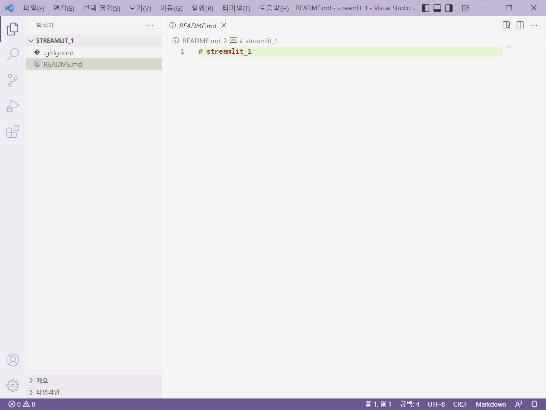Open the 이동(G) menu
This screenshot has height=410, width=546.
171,8
